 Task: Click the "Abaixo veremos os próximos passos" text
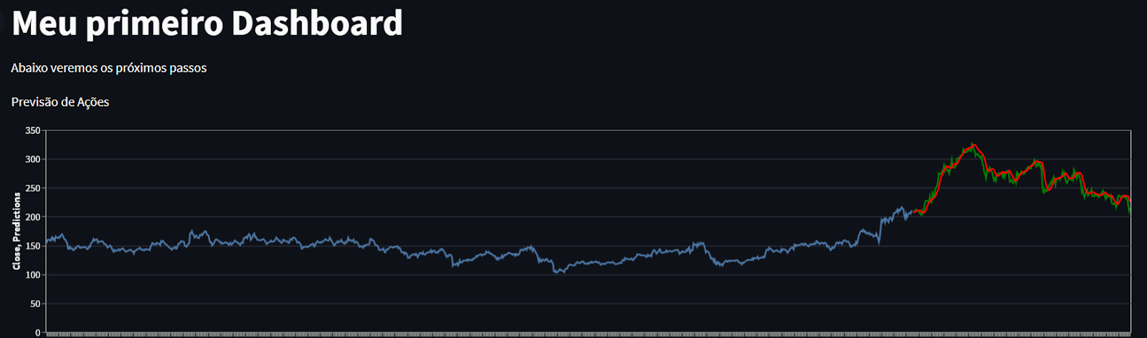pos(109,68)
